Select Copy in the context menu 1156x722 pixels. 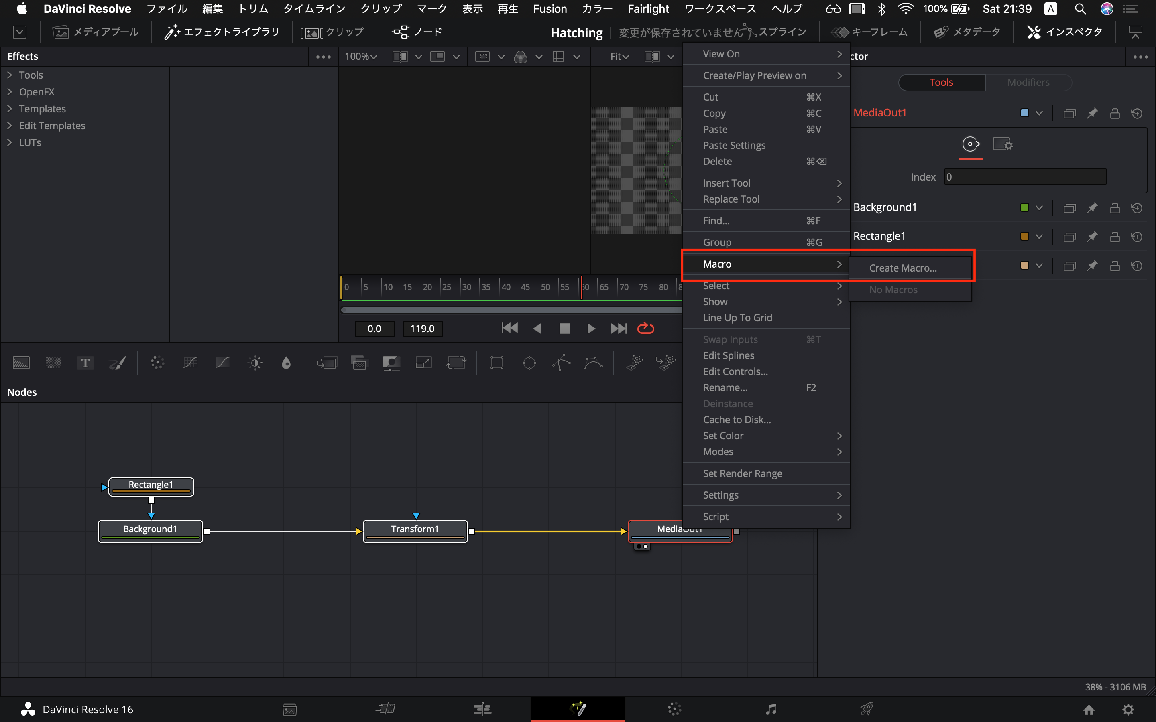pyautogui.click(x=766, y=113)
